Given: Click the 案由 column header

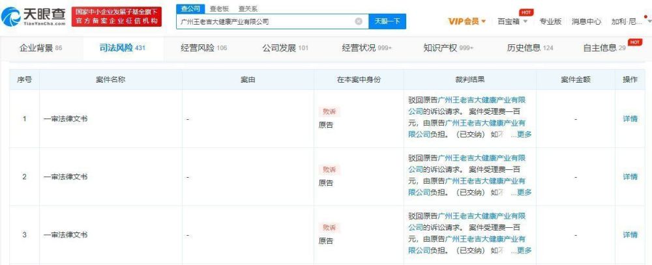Looking at the screenshot, I should tap(248, 79).
